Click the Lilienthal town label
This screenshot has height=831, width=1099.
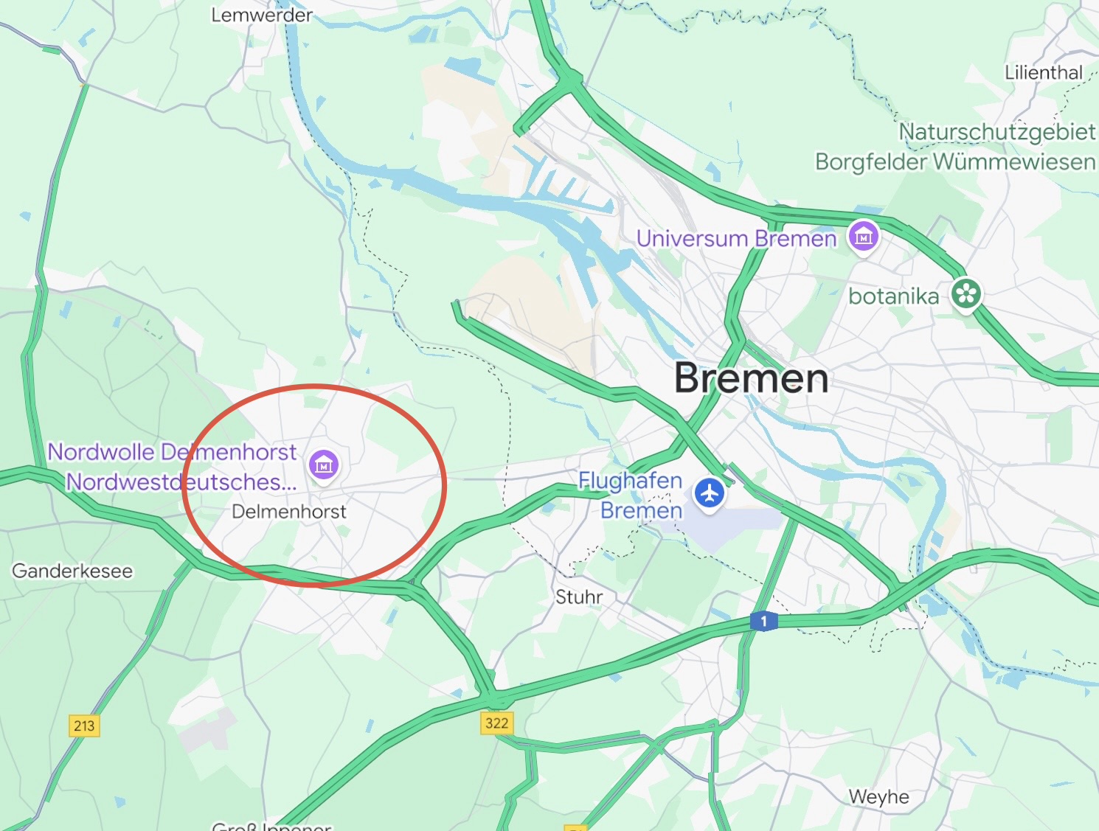tap(1044, 72)
